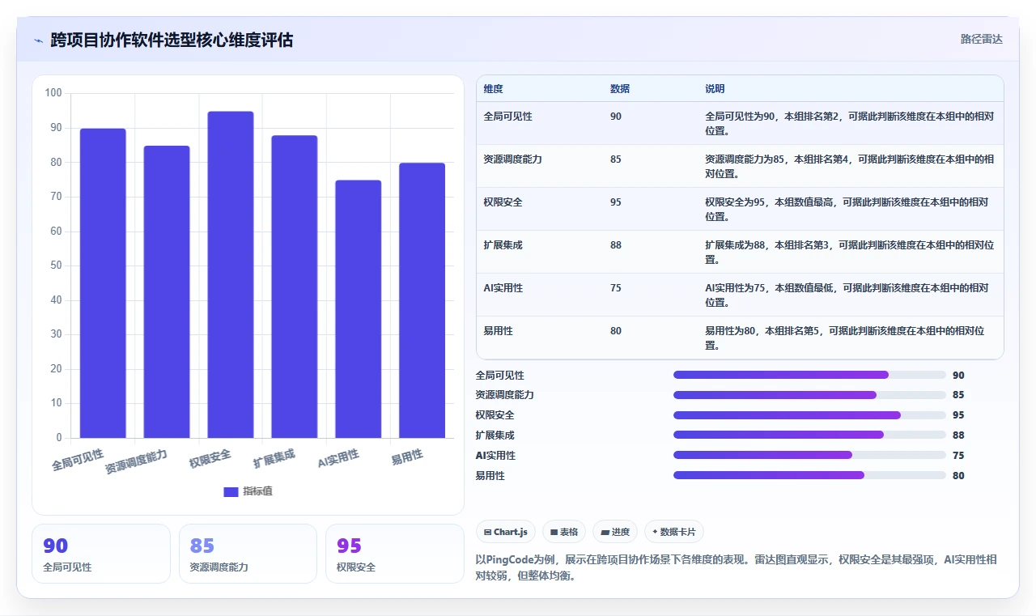Click table value 88 for 扩展集成
The height and width of the screenshot is (616, 1036).
(616, 245)
